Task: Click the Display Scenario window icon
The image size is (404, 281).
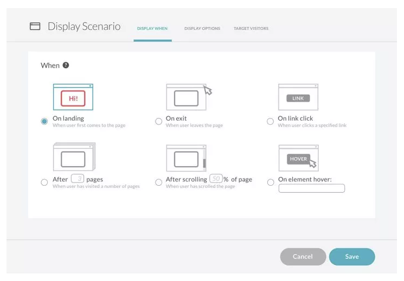Action: point(35,26)
